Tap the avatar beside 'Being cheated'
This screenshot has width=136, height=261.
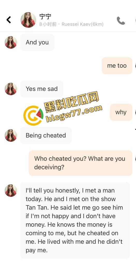tap(11, 136)
